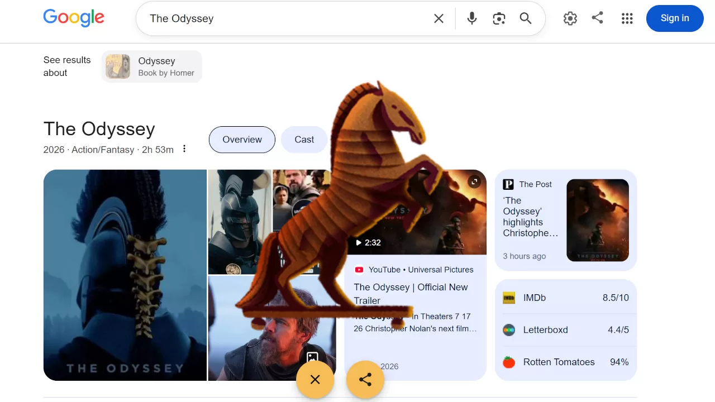
Task: Click the Letterboxd logo icon
Action: (509, 330)
